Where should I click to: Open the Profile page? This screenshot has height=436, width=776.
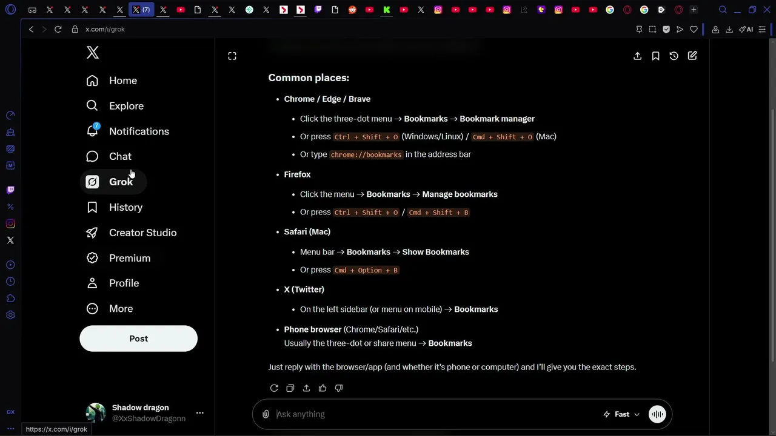pyautogui.click(x=113, y=283)
